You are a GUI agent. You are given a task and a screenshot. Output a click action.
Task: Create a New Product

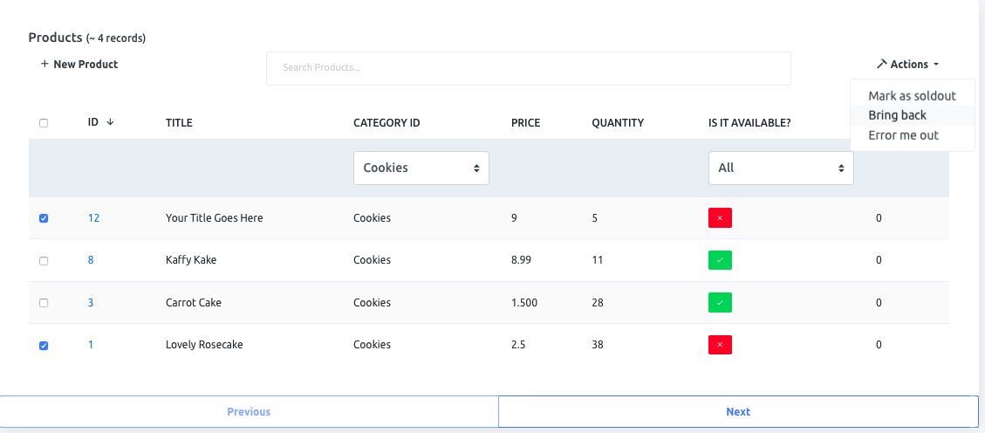79,64
